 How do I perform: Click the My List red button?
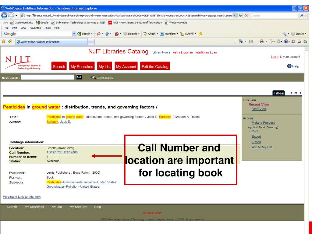point(105,66)
